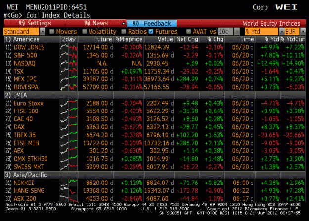
Task: Open the FTSE 100 2day sparkline chart
Action: click(x=69, y=111)
